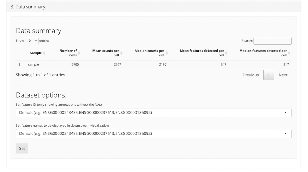The height and width of the screenshot is (172, 308).
Task: Click the sort icon beside Sample column
Action: click(44, 53)
